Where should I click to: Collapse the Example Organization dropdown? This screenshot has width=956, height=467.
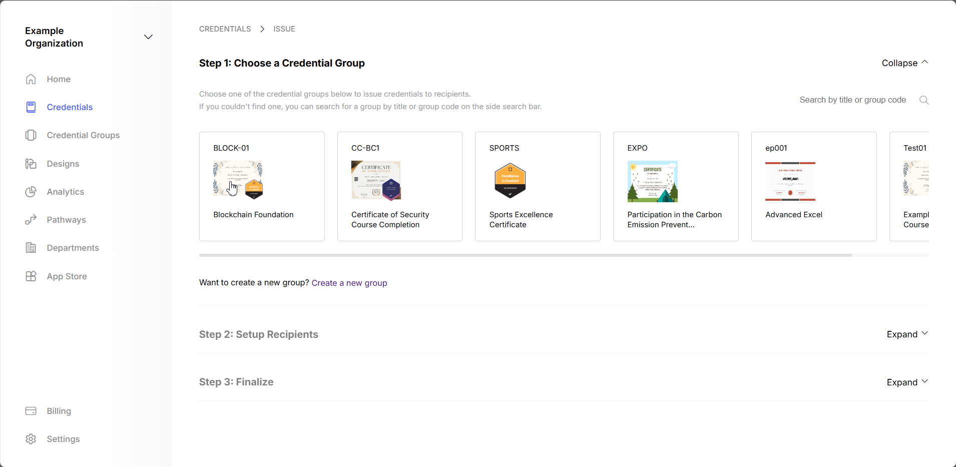pos(148,37)
